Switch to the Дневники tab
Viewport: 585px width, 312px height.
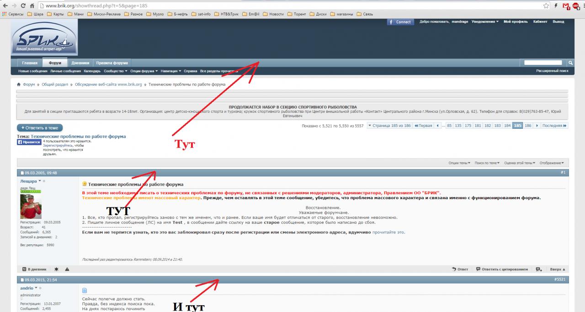[80, 63]
